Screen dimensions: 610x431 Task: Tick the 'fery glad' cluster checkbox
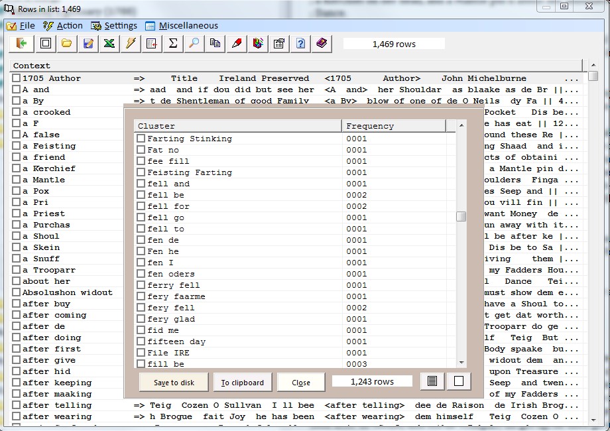141,319
